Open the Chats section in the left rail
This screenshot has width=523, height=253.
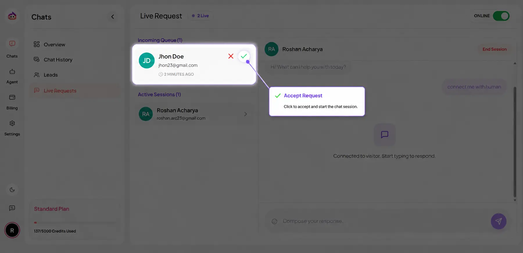(x=12, y=49)
